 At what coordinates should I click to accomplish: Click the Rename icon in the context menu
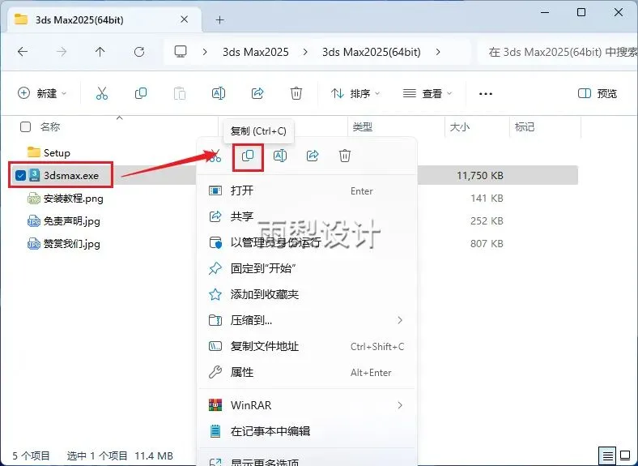tap(280, 156)
